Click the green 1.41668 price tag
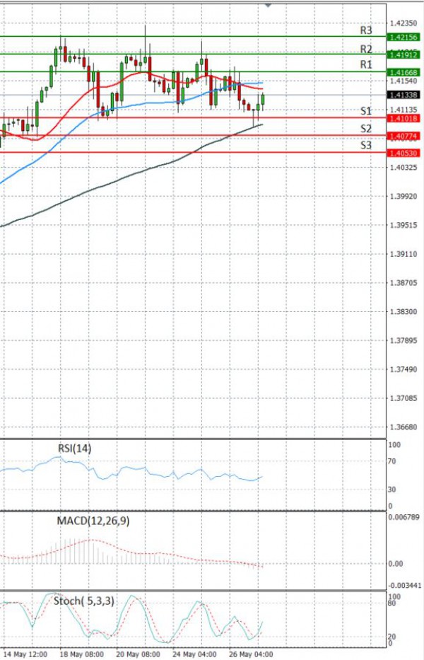424x660 pixels. [404, 73]
